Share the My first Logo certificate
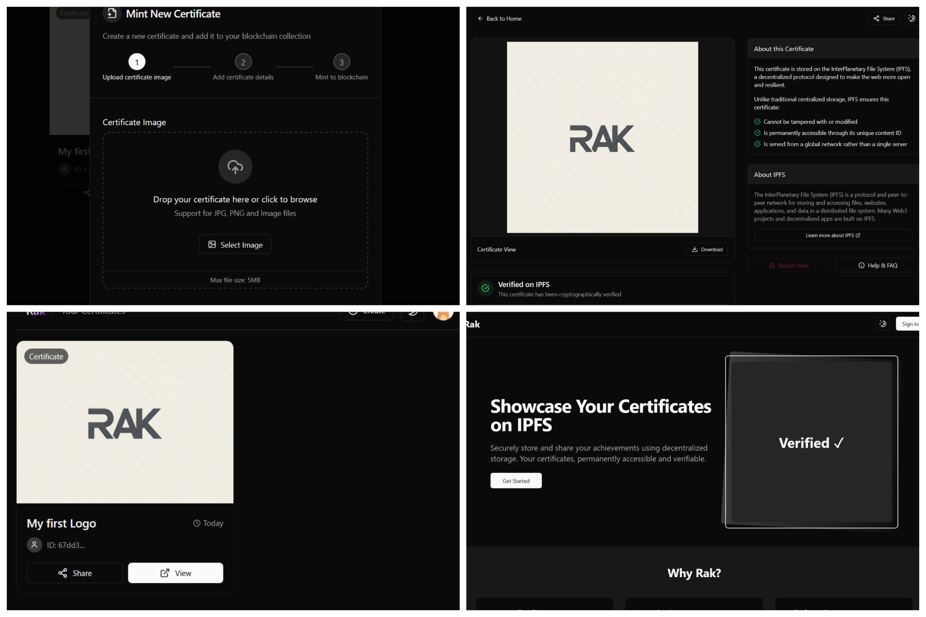The height and width of the screenshot is (617, 926). 75,573
